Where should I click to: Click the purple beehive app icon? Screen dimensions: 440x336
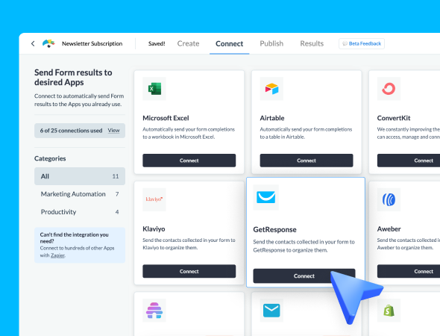(x=154, y=311)
